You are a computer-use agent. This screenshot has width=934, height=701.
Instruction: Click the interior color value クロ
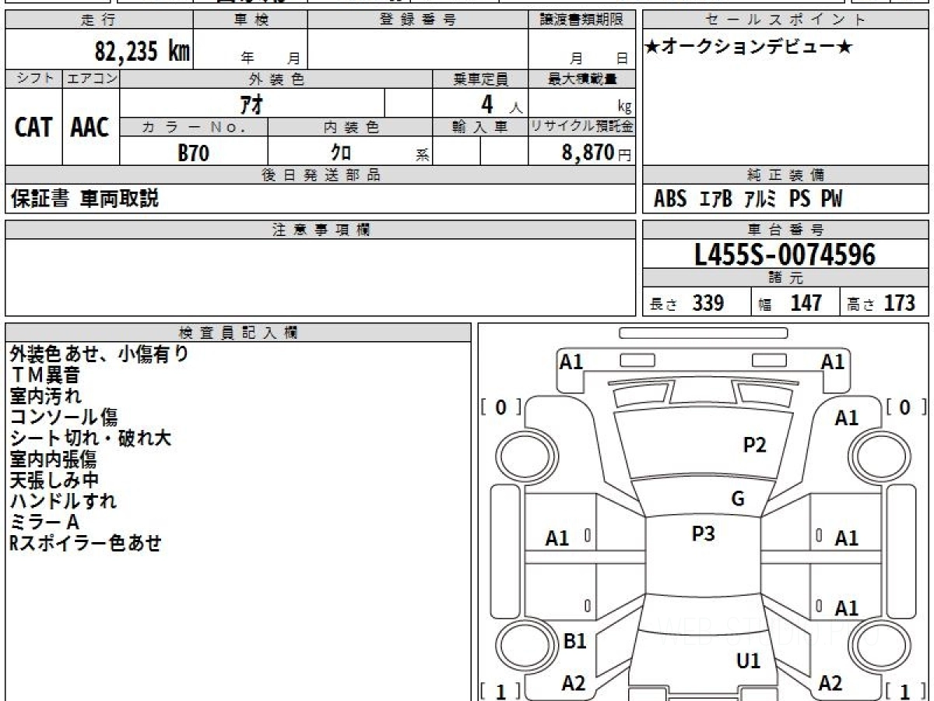pyautogui.click(x=341, y=152)
